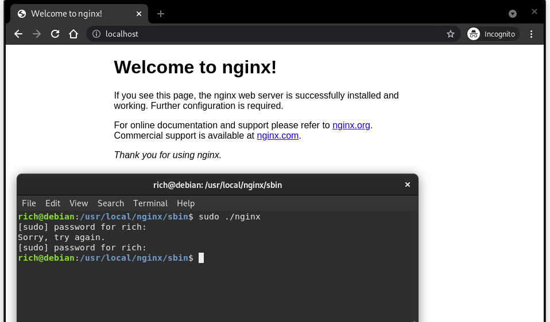550x322 pixels.
Task: Click the Incognito profile indicator
Action: coord(493,34)
